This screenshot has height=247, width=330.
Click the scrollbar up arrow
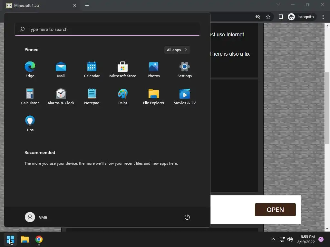(x=327, y=26)
